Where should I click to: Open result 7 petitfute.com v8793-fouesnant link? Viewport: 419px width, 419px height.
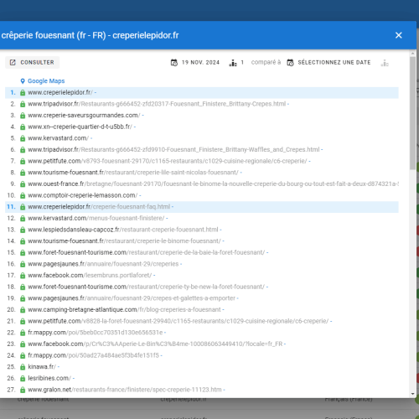168,161
